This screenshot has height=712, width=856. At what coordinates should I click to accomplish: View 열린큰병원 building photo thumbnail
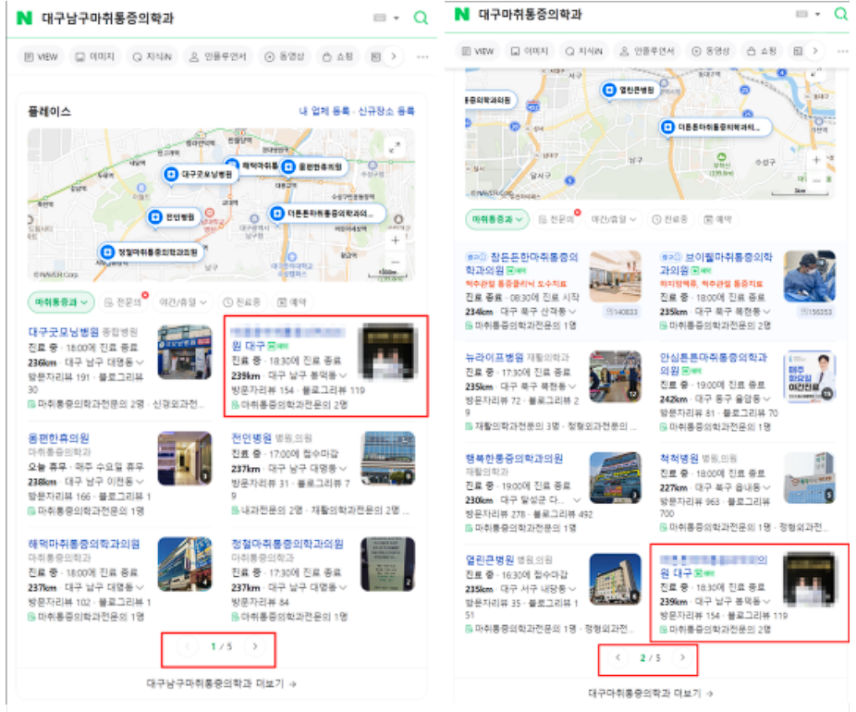pyautogui.click(x=615, y=580)
